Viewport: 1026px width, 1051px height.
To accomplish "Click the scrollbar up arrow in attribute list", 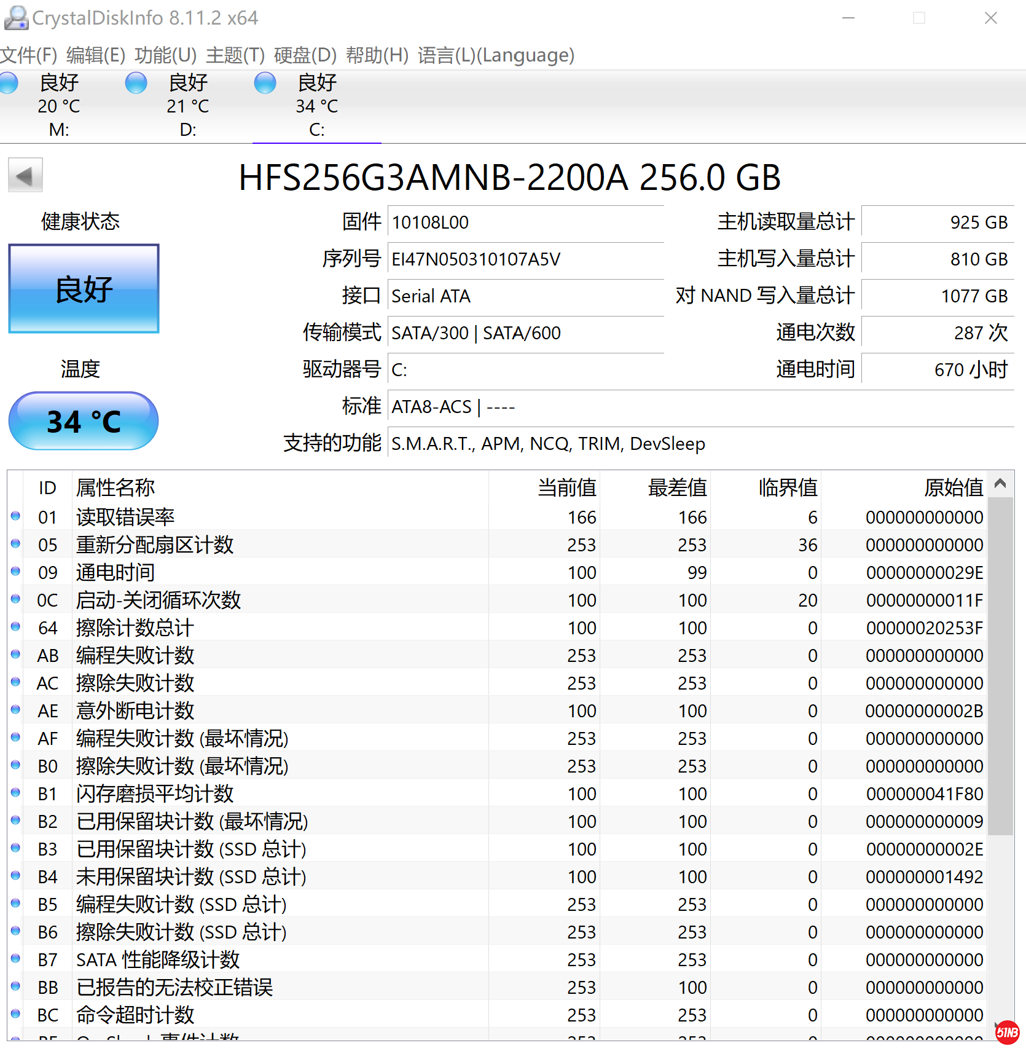I will pyautogui.click(x=1000, y=484).
